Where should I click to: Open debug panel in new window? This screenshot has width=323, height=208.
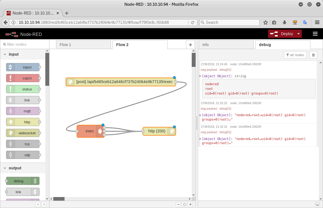click(318, 204)
